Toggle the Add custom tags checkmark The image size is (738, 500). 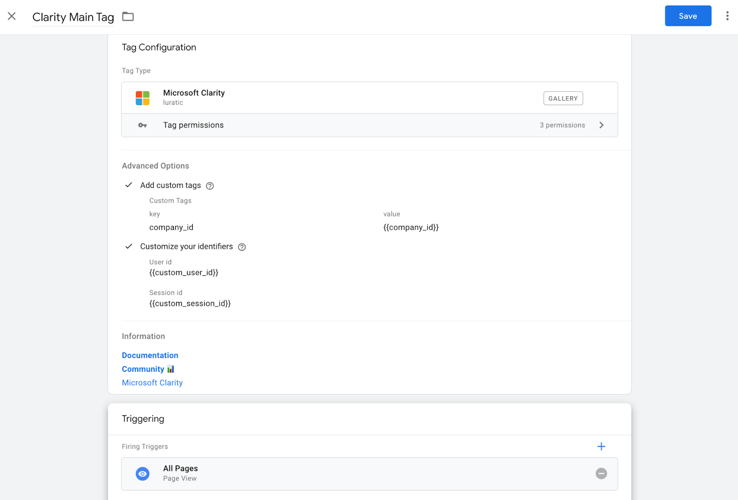click(129, 185)
